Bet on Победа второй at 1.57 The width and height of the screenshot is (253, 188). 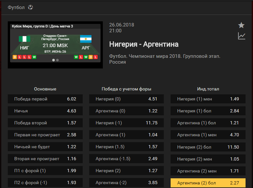[x=45, y=123]
